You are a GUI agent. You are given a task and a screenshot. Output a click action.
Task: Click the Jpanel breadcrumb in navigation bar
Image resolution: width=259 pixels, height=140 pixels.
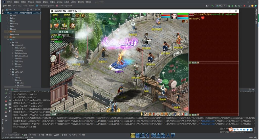tap(31, 6)
